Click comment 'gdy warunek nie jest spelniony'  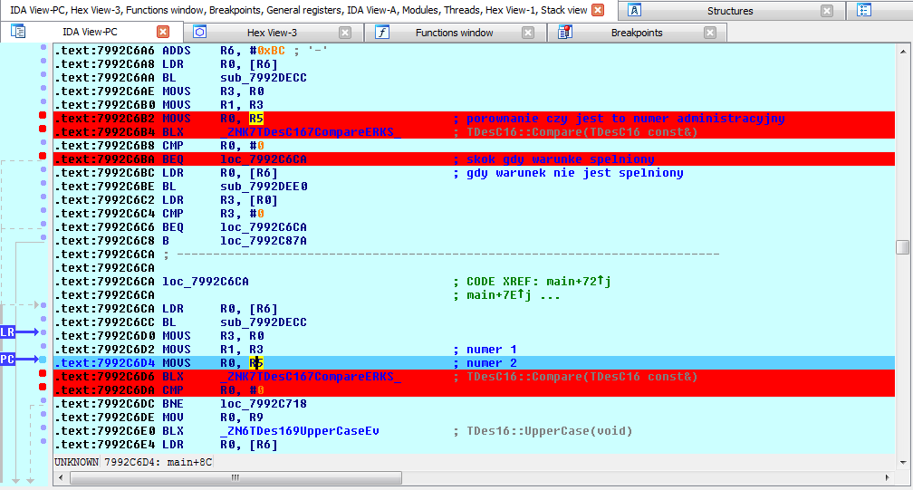(x=574, y=173)
